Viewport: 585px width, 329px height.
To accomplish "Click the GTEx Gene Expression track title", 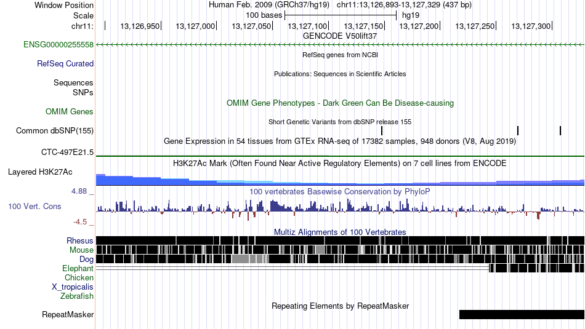I will click(x=340, y=141).
